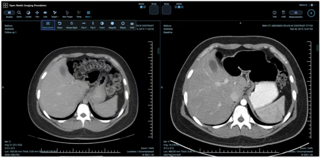
Task: Select second series square in left Series group
Action: pyautogui.click(x=144, y=7)
